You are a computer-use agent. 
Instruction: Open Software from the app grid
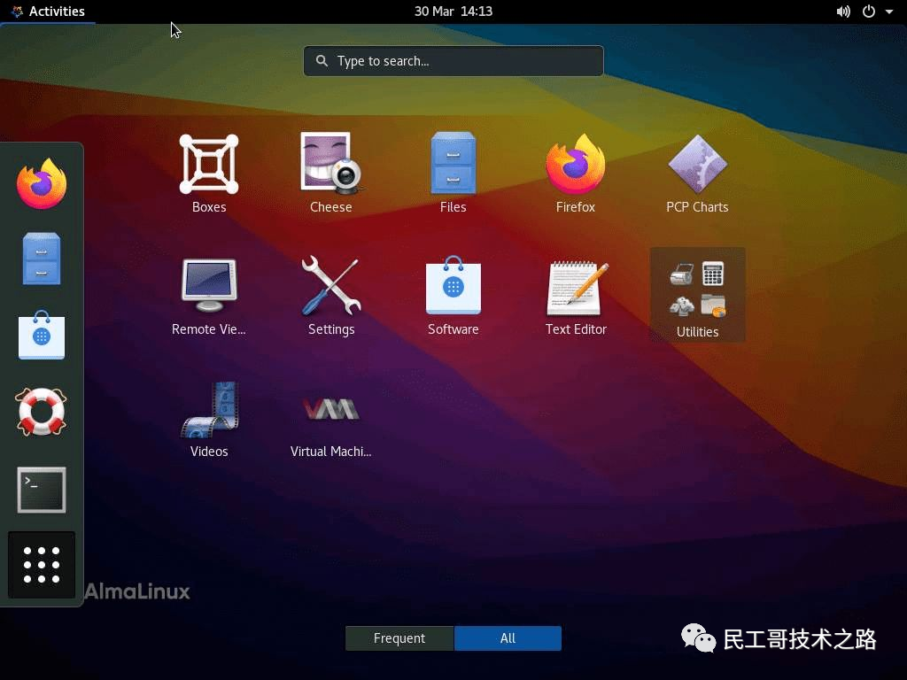point(453,296)
